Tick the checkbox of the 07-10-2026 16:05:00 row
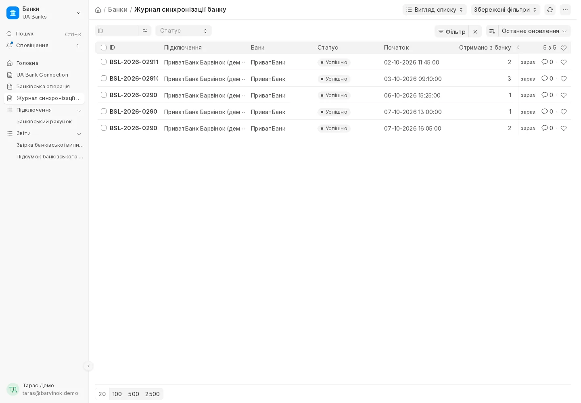Screen dimensions: 581x403 pos(104,128)
